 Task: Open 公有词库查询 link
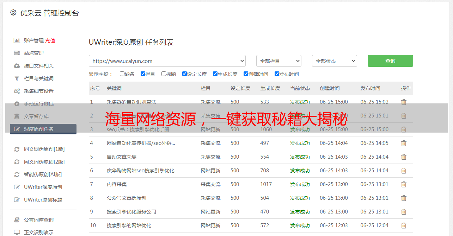coord(39,220)
